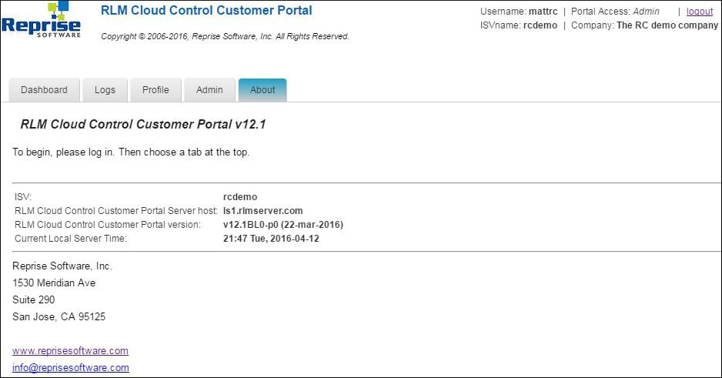
Task: Click the username value mattrc
Action: coord(543,12)
